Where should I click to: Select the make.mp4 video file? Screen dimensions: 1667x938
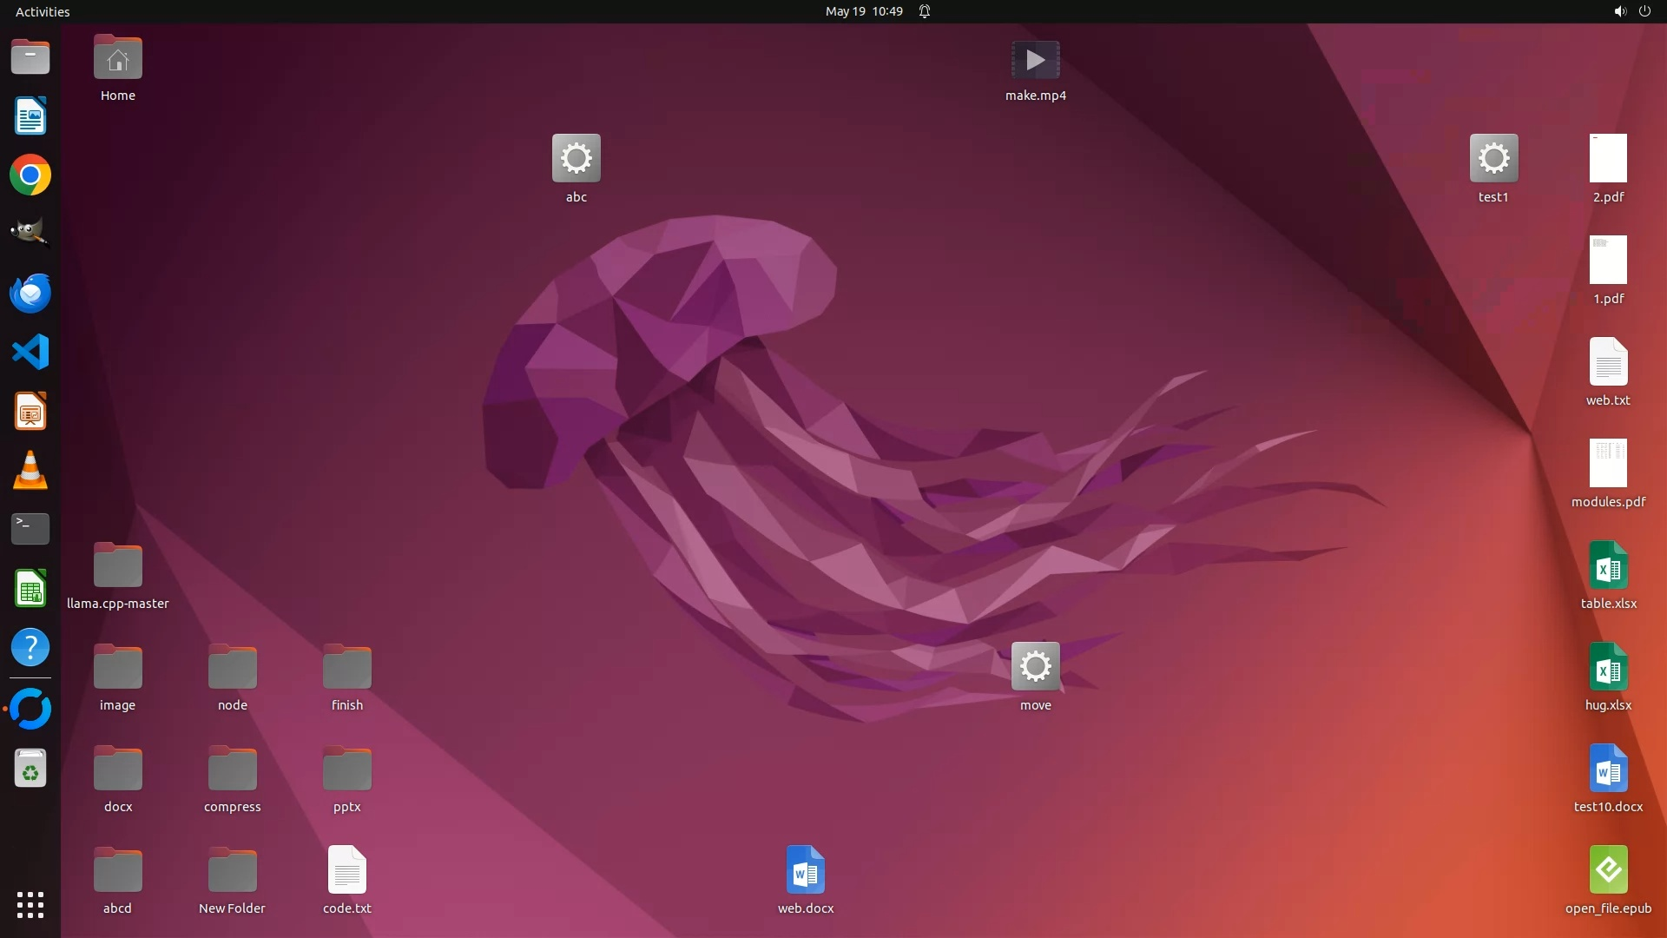(1035, 61)
